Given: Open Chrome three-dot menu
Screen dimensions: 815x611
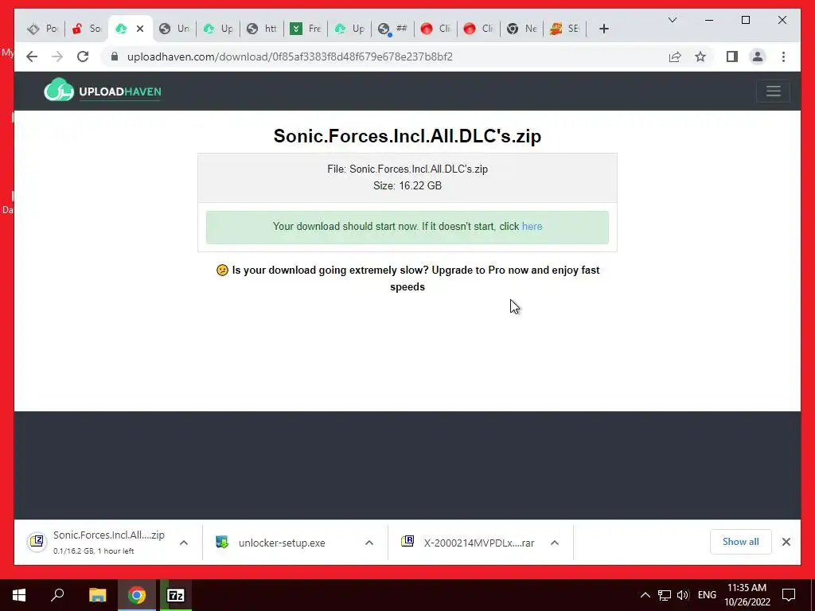Looking at the screenshot, I should [783, 56].
